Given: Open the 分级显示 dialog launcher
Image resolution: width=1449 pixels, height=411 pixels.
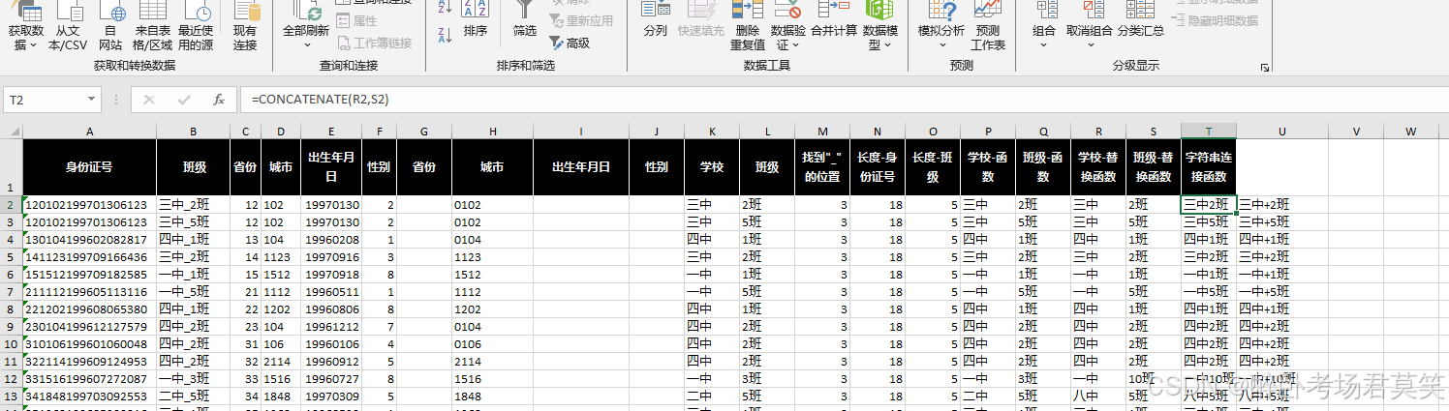Looking at the screenshot, I should coord(1264,68).
